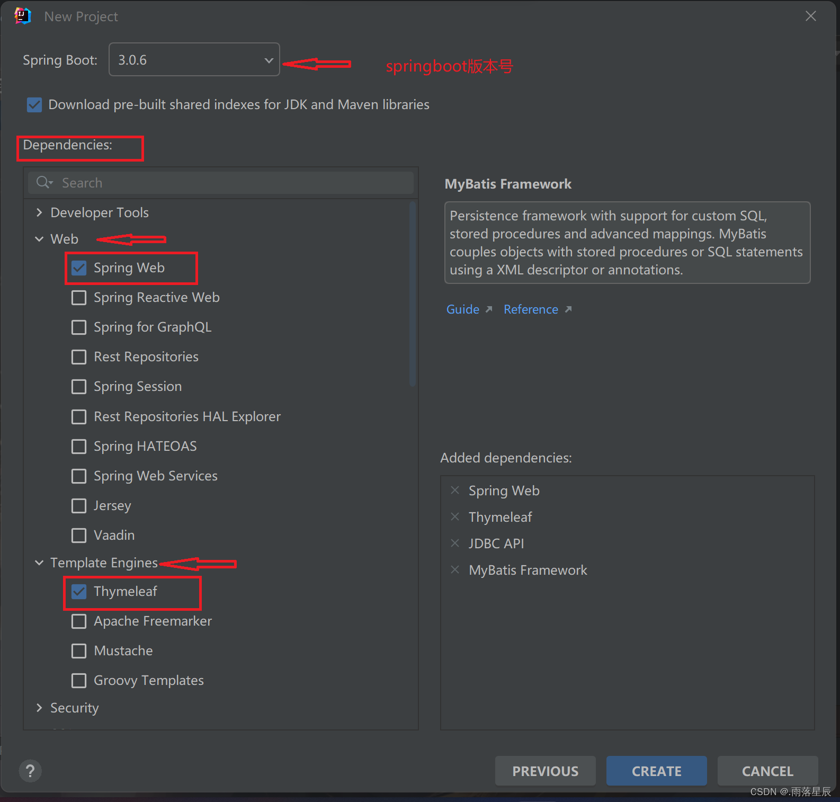Expand the Developer Tools category
Screen dimensions: 840x802
tap(39, 212)
